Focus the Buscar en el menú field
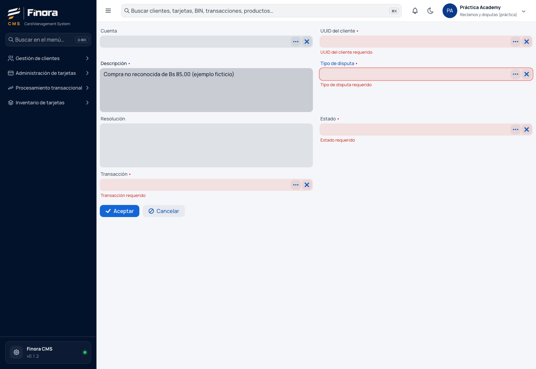 point(48,40)
